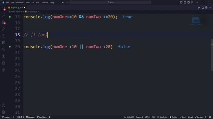Open the Extensions view icon
The width and height of the screenshot is (213, 119).
pos(4,49)
